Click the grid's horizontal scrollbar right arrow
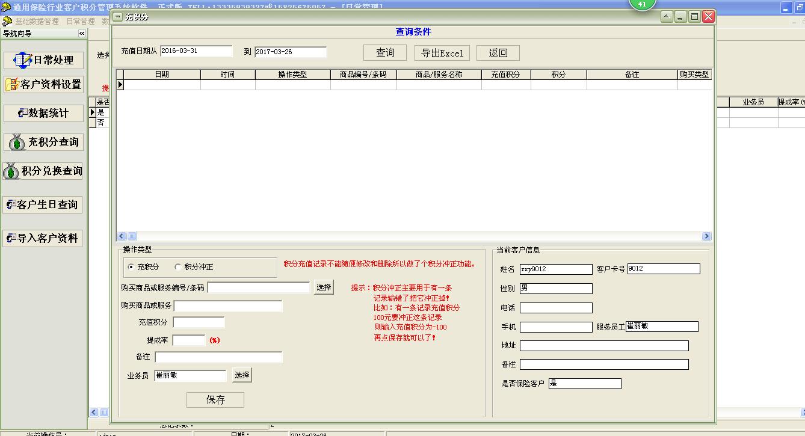The image size is (805, 436). click(x=706, y=236)
